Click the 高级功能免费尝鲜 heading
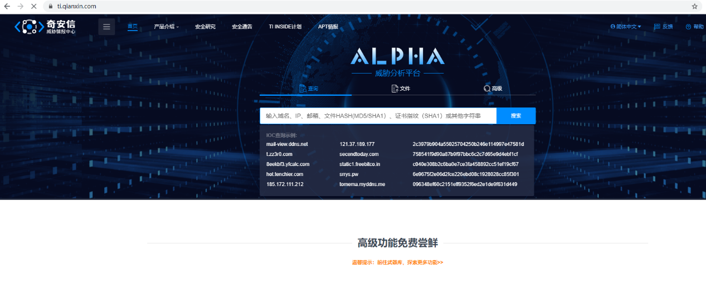 pos(397,243)
